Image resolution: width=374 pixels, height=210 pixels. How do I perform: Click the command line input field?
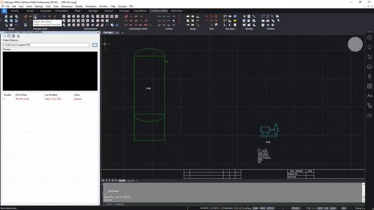[233, 204]
